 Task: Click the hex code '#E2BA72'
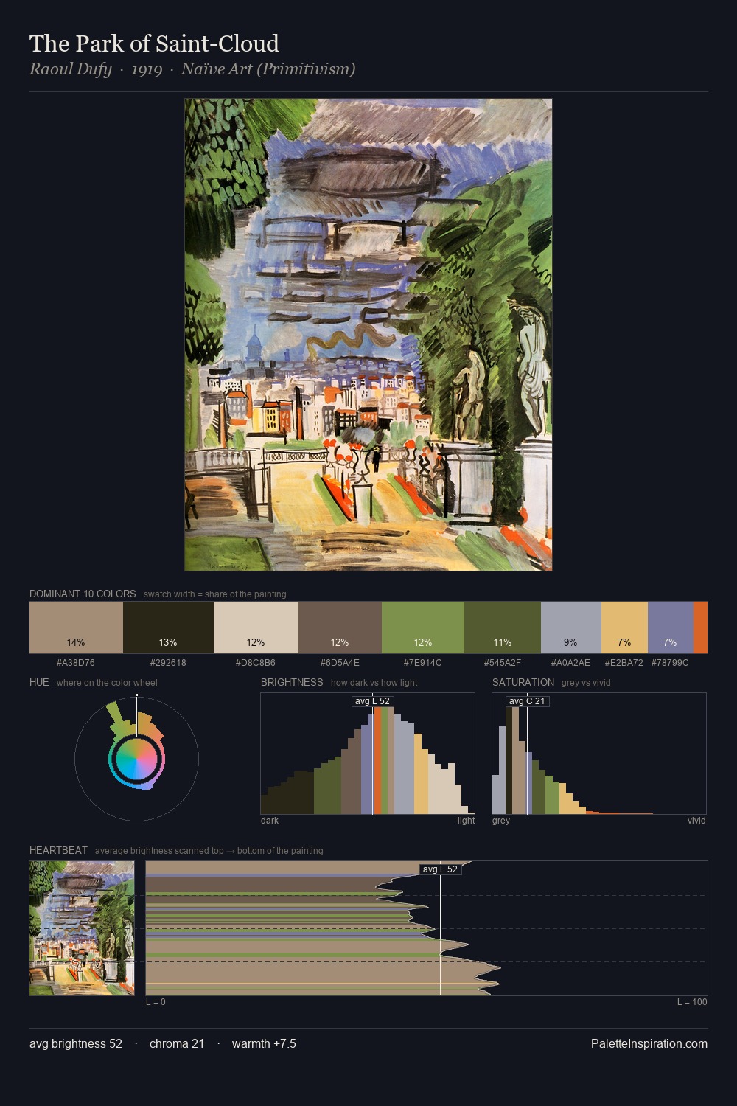624,662
